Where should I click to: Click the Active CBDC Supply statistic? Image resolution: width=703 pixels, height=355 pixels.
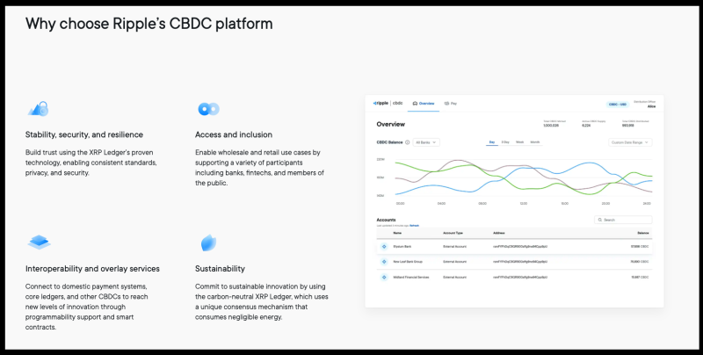pos(592,124)
